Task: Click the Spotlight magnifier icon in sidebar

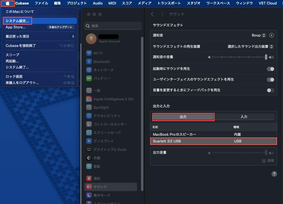Action: coord(89,107)
